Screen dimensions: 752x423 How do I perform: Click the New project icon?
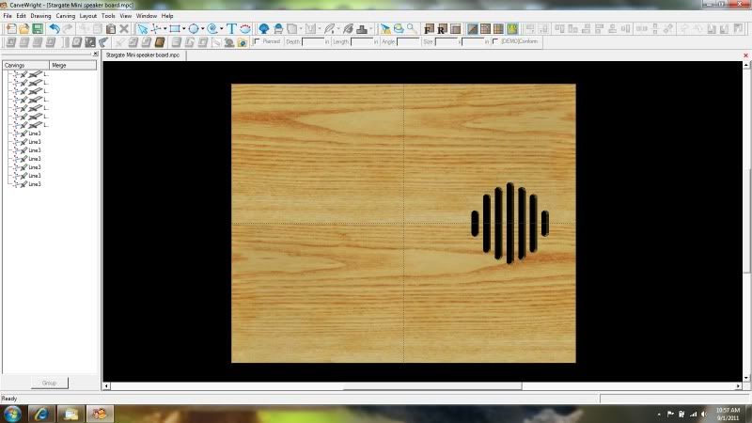click(11, 29)
